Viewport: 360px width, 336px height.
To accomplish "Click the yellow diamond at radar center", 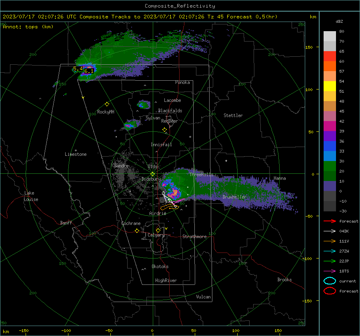I will point(153,174).
